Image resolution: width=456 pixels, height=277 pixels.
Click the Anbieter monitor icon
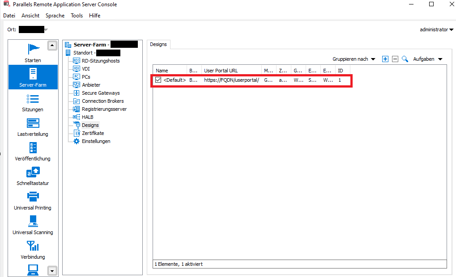point(77,85)
